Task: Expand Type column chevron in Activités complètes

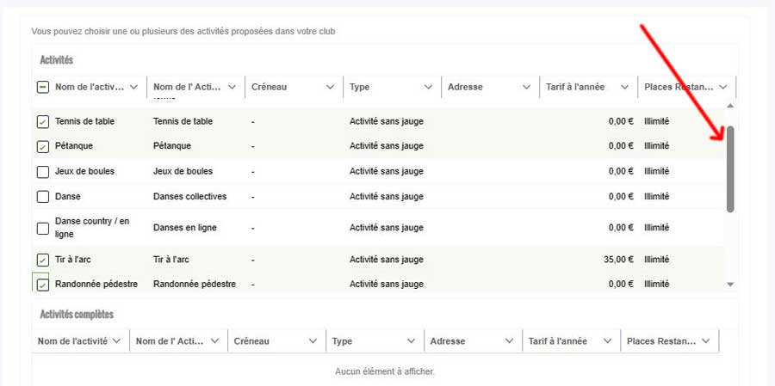Action: pyautogui.click(x=411, y=341)
